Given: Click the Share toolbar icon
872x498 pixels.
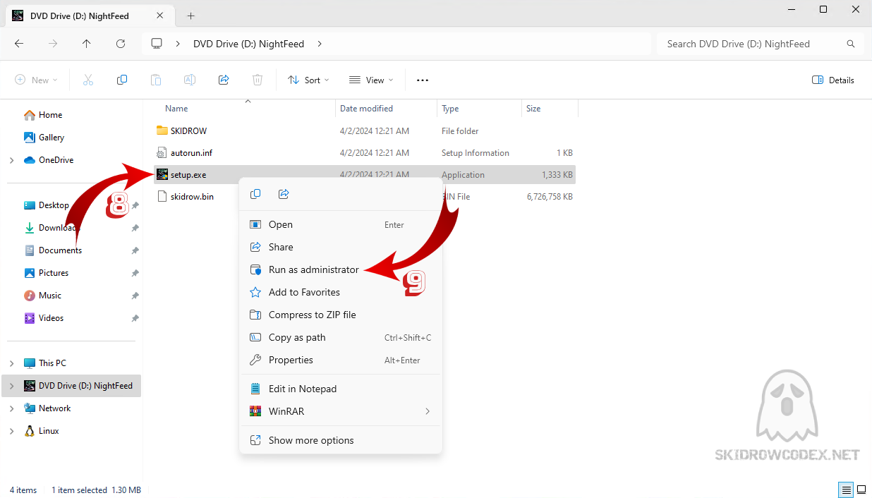Looking at the screenshot, I should (x=224, y=80).
